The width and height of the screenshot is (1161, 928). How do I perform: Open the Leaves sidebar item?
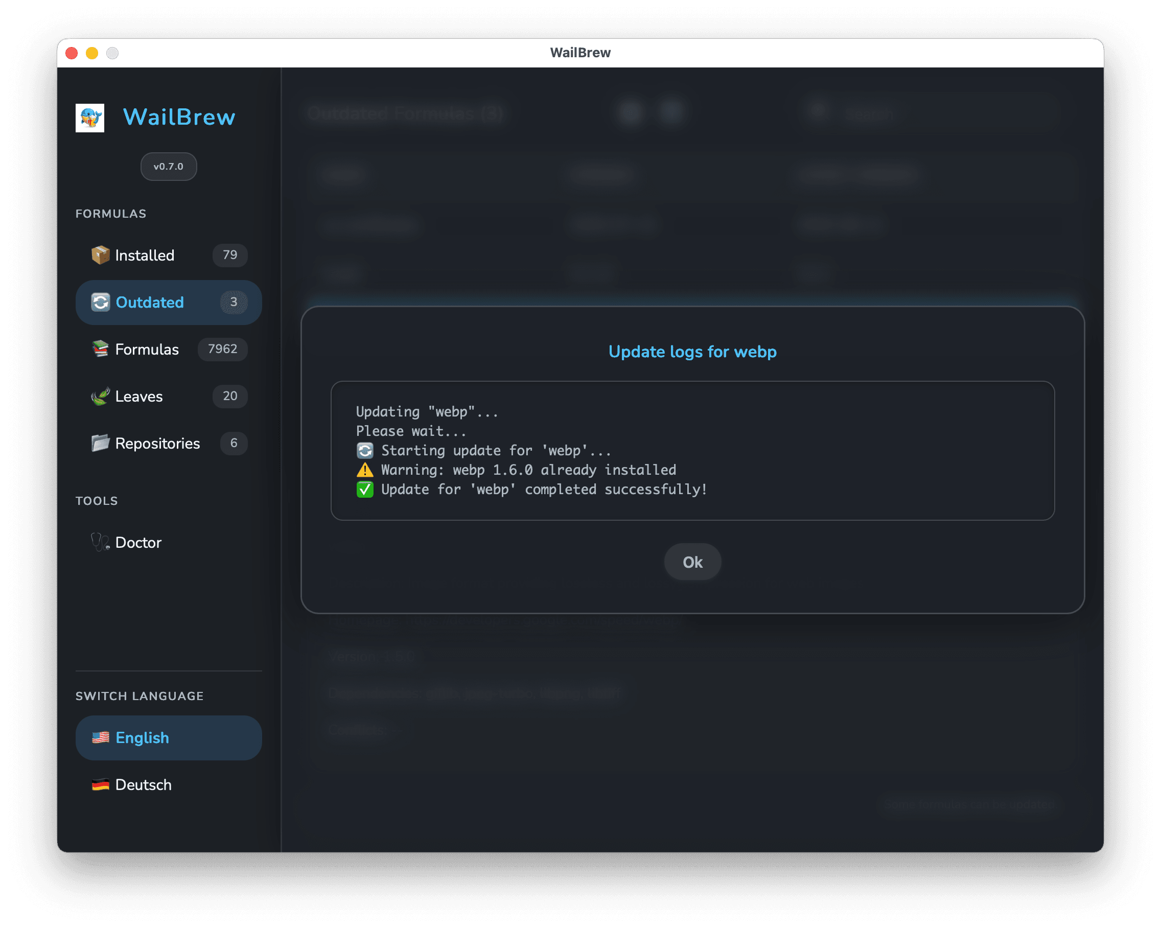pos(169,396)
